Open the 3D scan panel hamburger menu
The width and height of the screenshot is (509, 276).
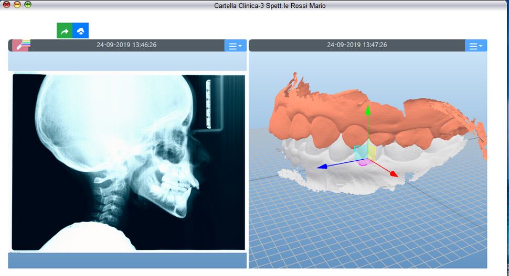pyautogui.click(x=476, y=46)
